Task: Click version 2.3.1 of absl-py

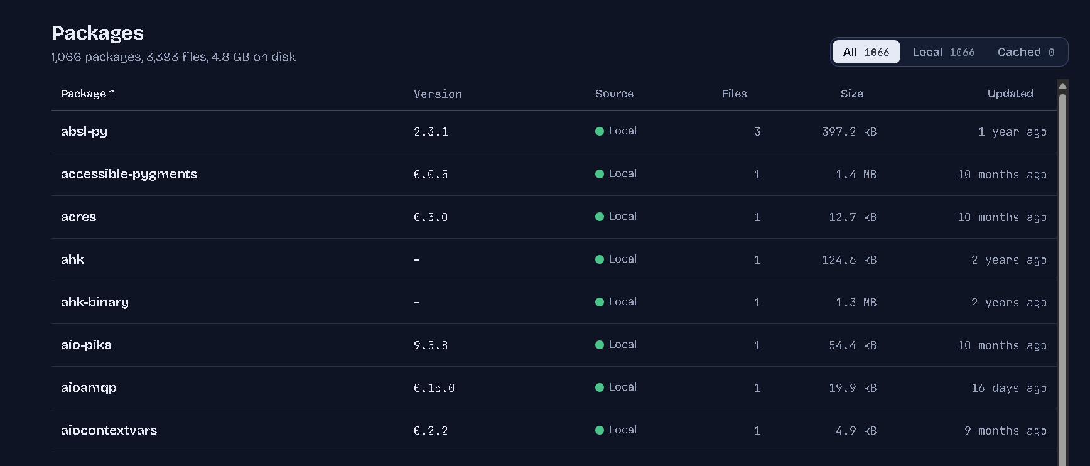Action: [431, 131]
